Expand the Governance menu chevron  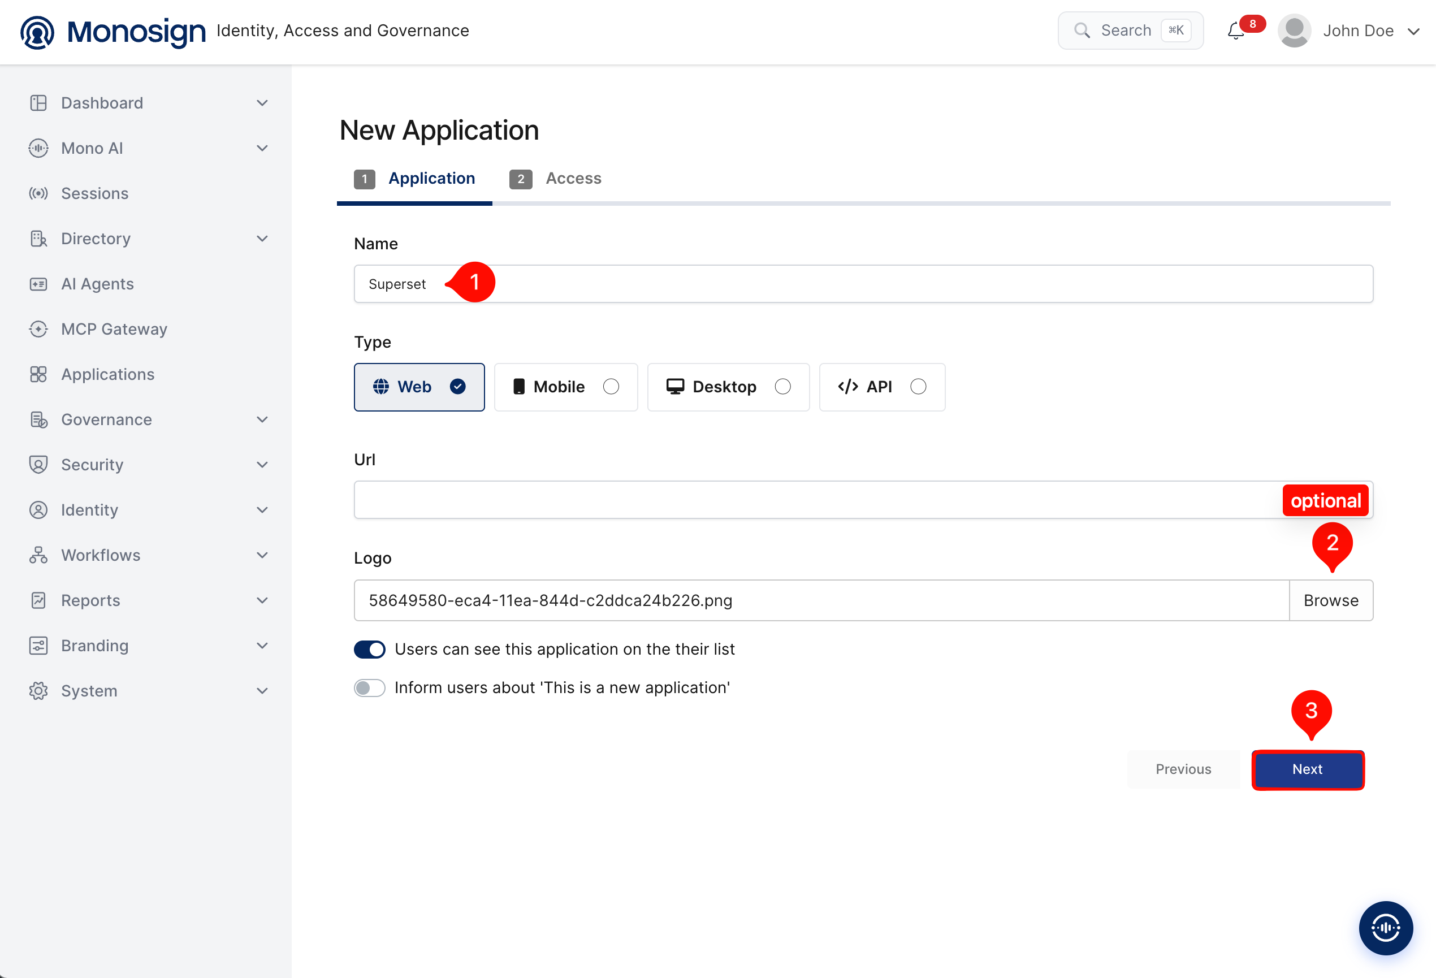(x=262, y=419)
